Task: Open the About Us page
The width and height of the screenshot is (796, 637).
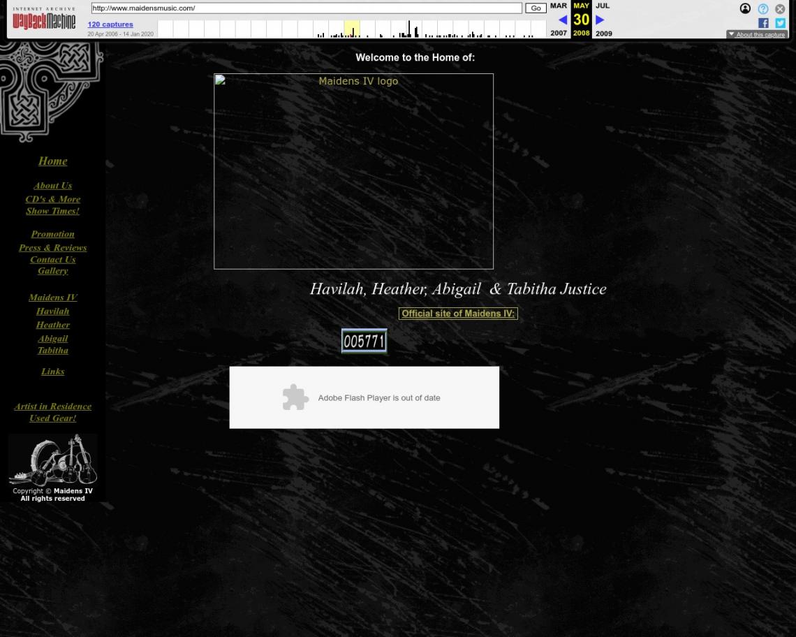Action: 53,186
